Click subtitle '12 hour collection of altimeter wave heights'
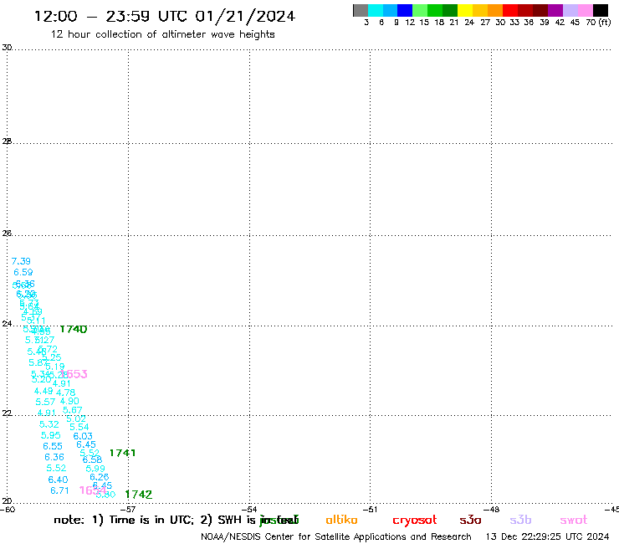 (x=162, y=34)
